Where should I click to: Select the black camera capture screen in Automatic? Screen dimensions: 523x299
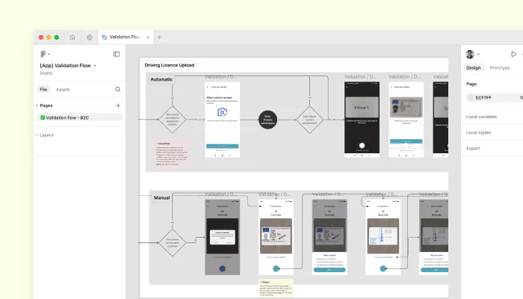[x=362, y=120]
